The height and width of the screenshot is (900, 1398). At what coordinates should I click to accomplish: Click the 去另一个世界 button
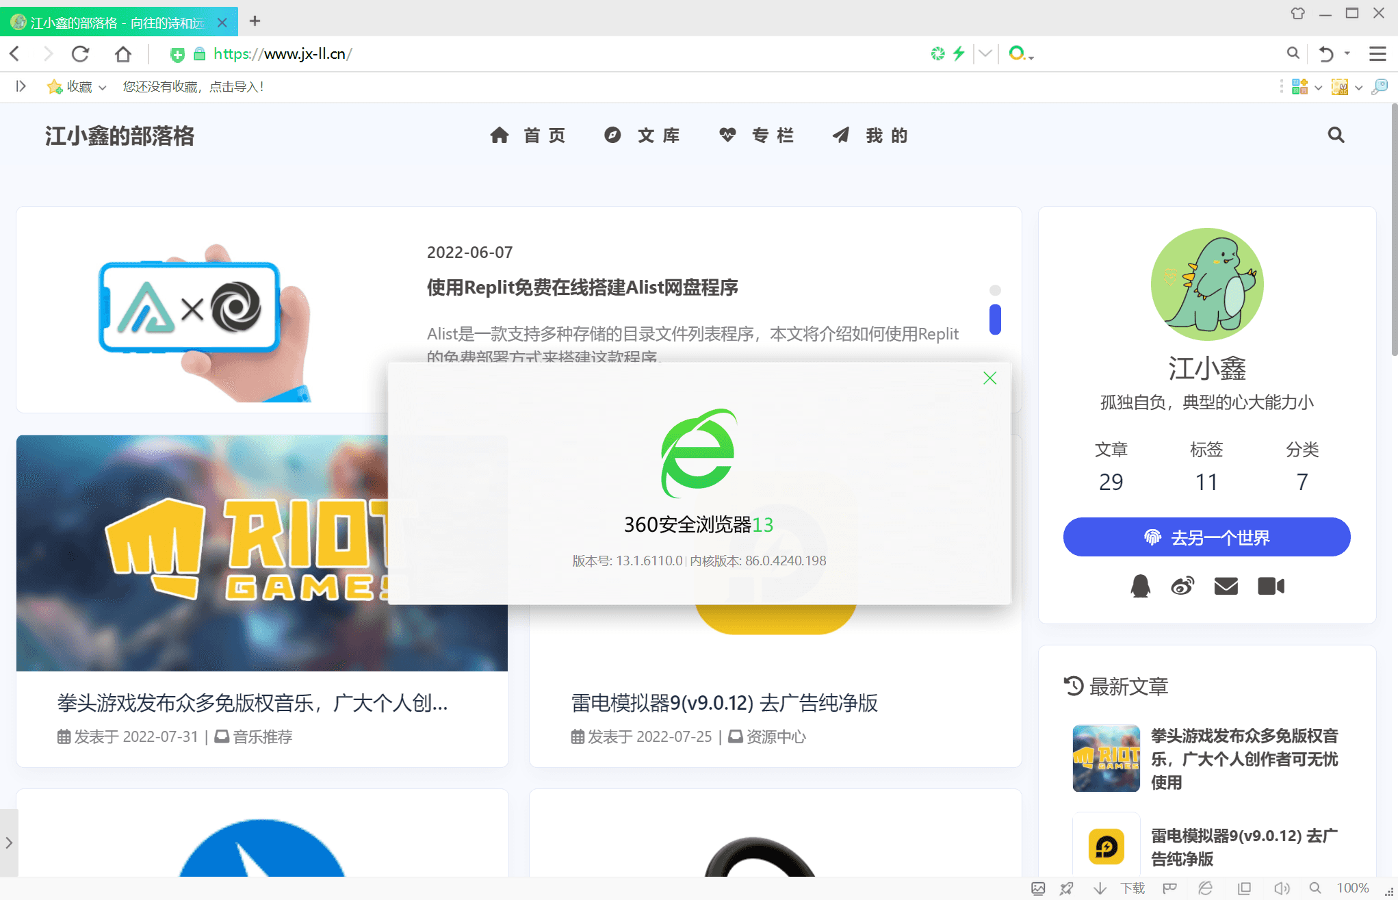1206,537
